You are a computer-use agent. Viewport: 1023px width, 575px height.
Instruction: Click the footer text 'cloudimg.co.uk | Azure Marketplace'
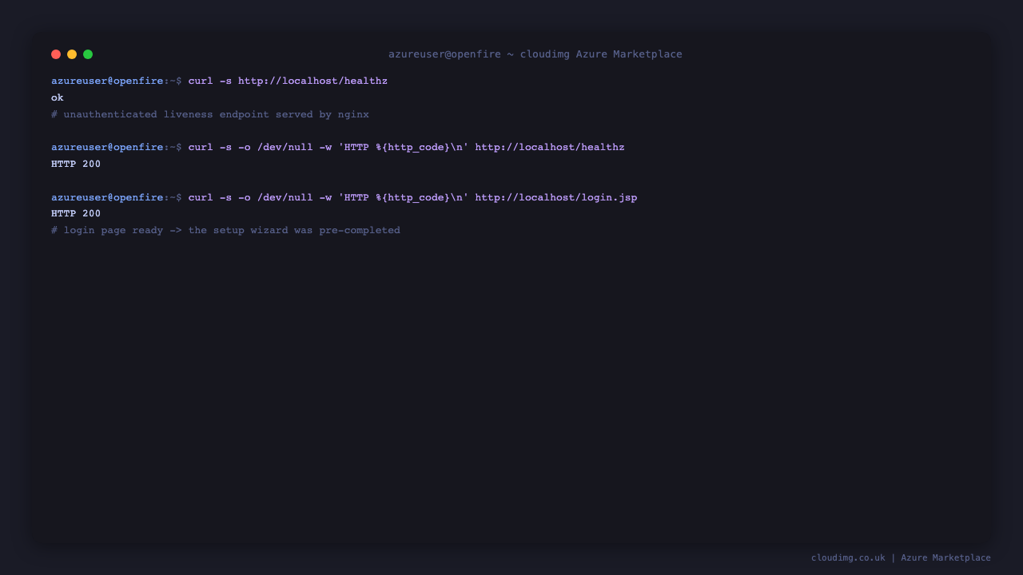pyautogui.click(x=901, y=558)
